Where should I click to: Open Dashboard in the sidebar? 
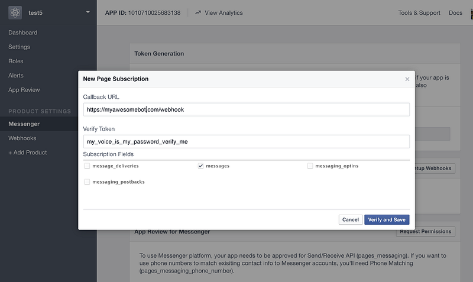[23, 33]
